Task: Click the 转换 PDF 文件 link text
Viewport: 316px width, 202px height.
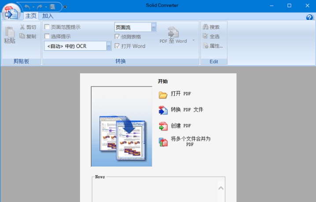Action: coord(187,110)
